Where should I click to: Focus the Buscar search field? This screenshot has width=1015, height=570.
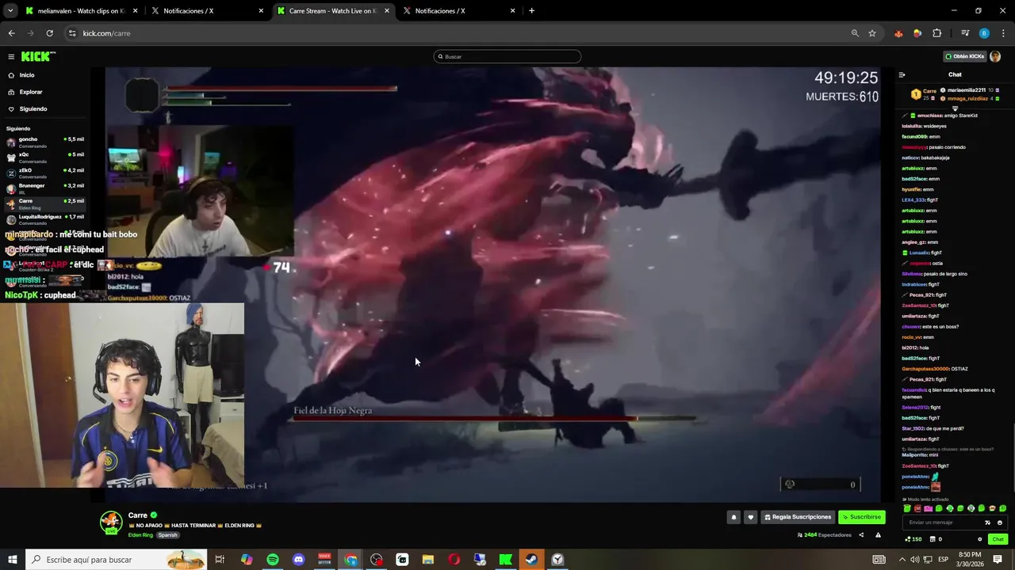[x=507, y=56]
